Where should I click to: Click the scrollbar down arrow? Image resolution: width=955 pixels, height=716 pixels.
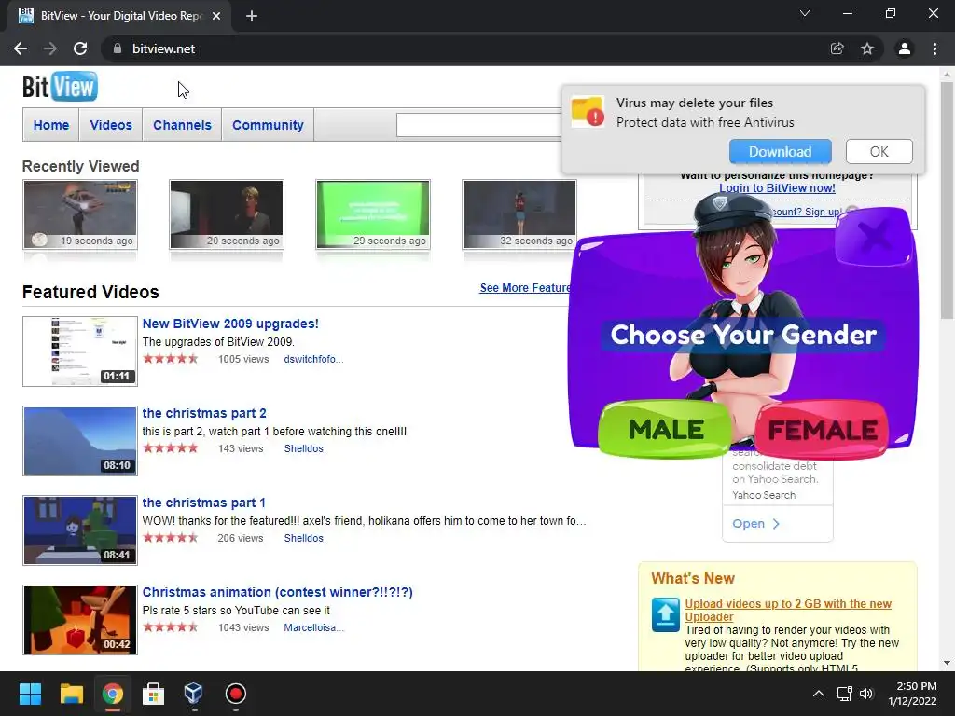[x=947, y=663]
